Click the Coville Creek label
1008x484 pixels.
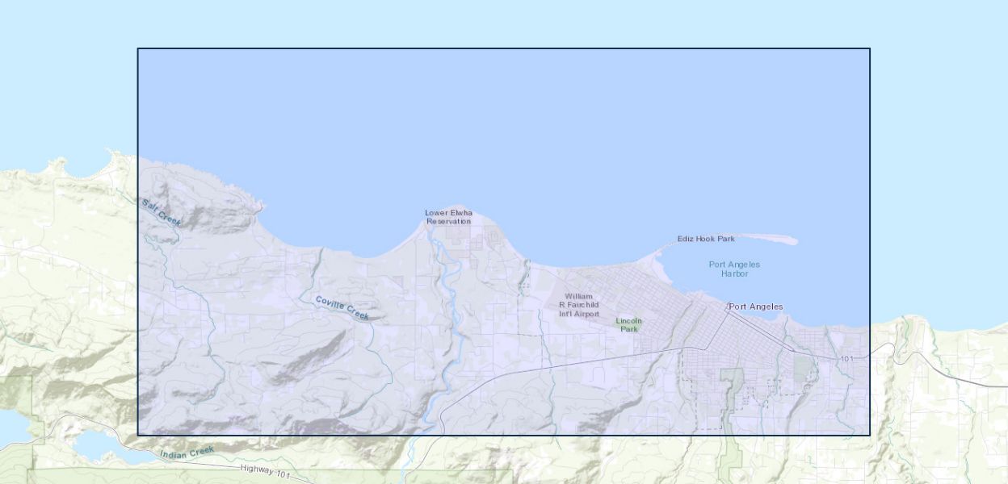(342, 307)
